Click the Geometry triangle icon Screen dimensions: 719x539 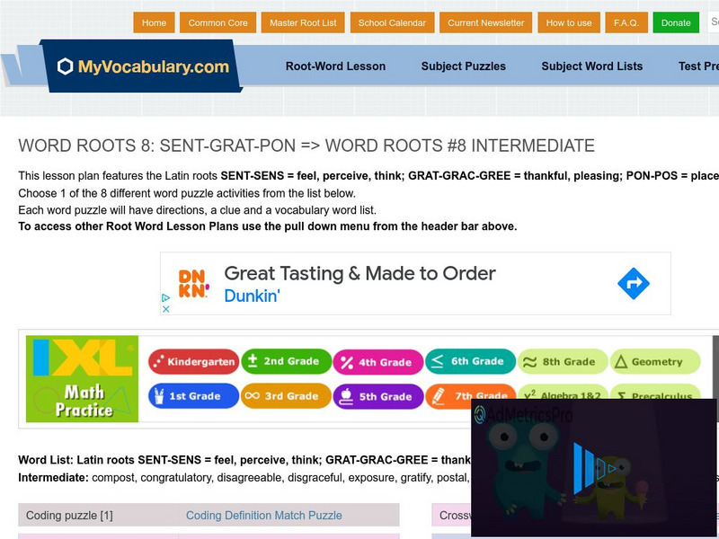click(619, 362)
